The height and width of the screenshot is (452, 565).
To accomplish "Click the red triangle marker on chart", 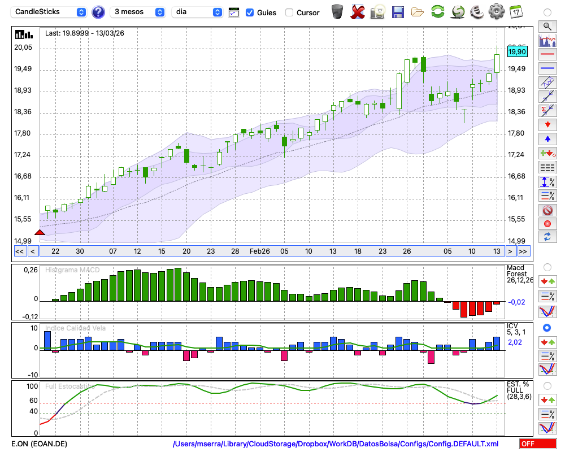I will click(x=40, y=232).
